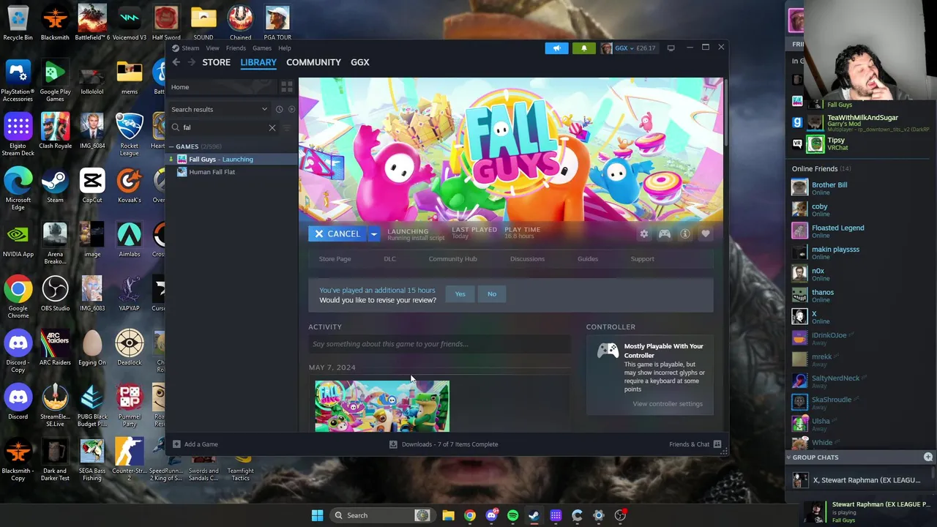This screenshot has width=937, height=527.
Task: Open the Help menu in Steam
Action: (284, 48)
